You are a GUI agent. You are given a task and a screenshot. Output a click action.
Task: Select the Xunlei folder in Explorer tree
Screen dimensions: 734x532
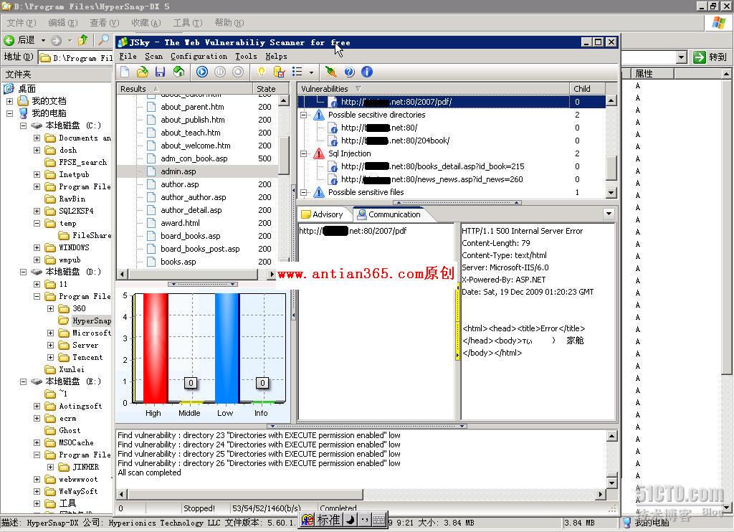(71, 369)
